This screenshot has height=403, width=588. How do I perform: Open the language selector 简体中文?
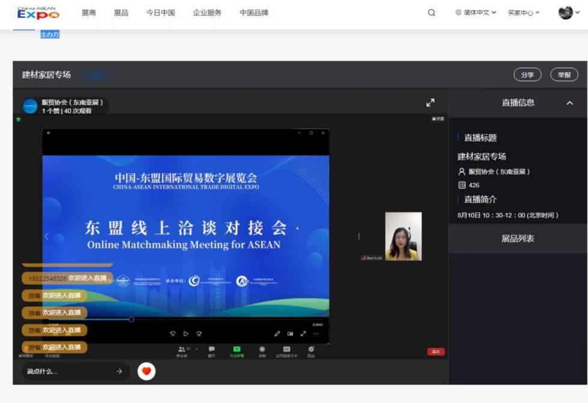(476, 13)
